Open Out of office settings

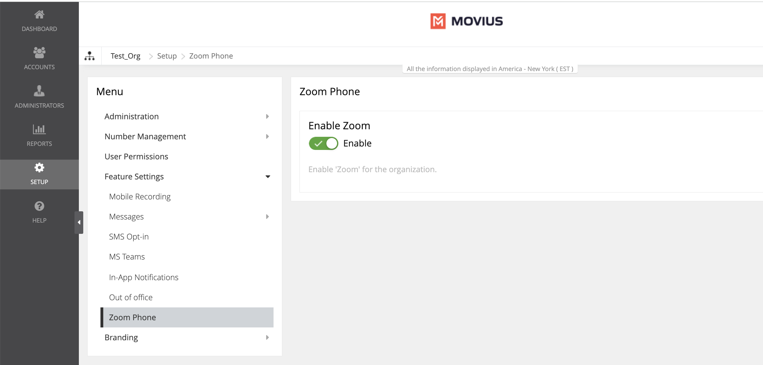(131, 297)
